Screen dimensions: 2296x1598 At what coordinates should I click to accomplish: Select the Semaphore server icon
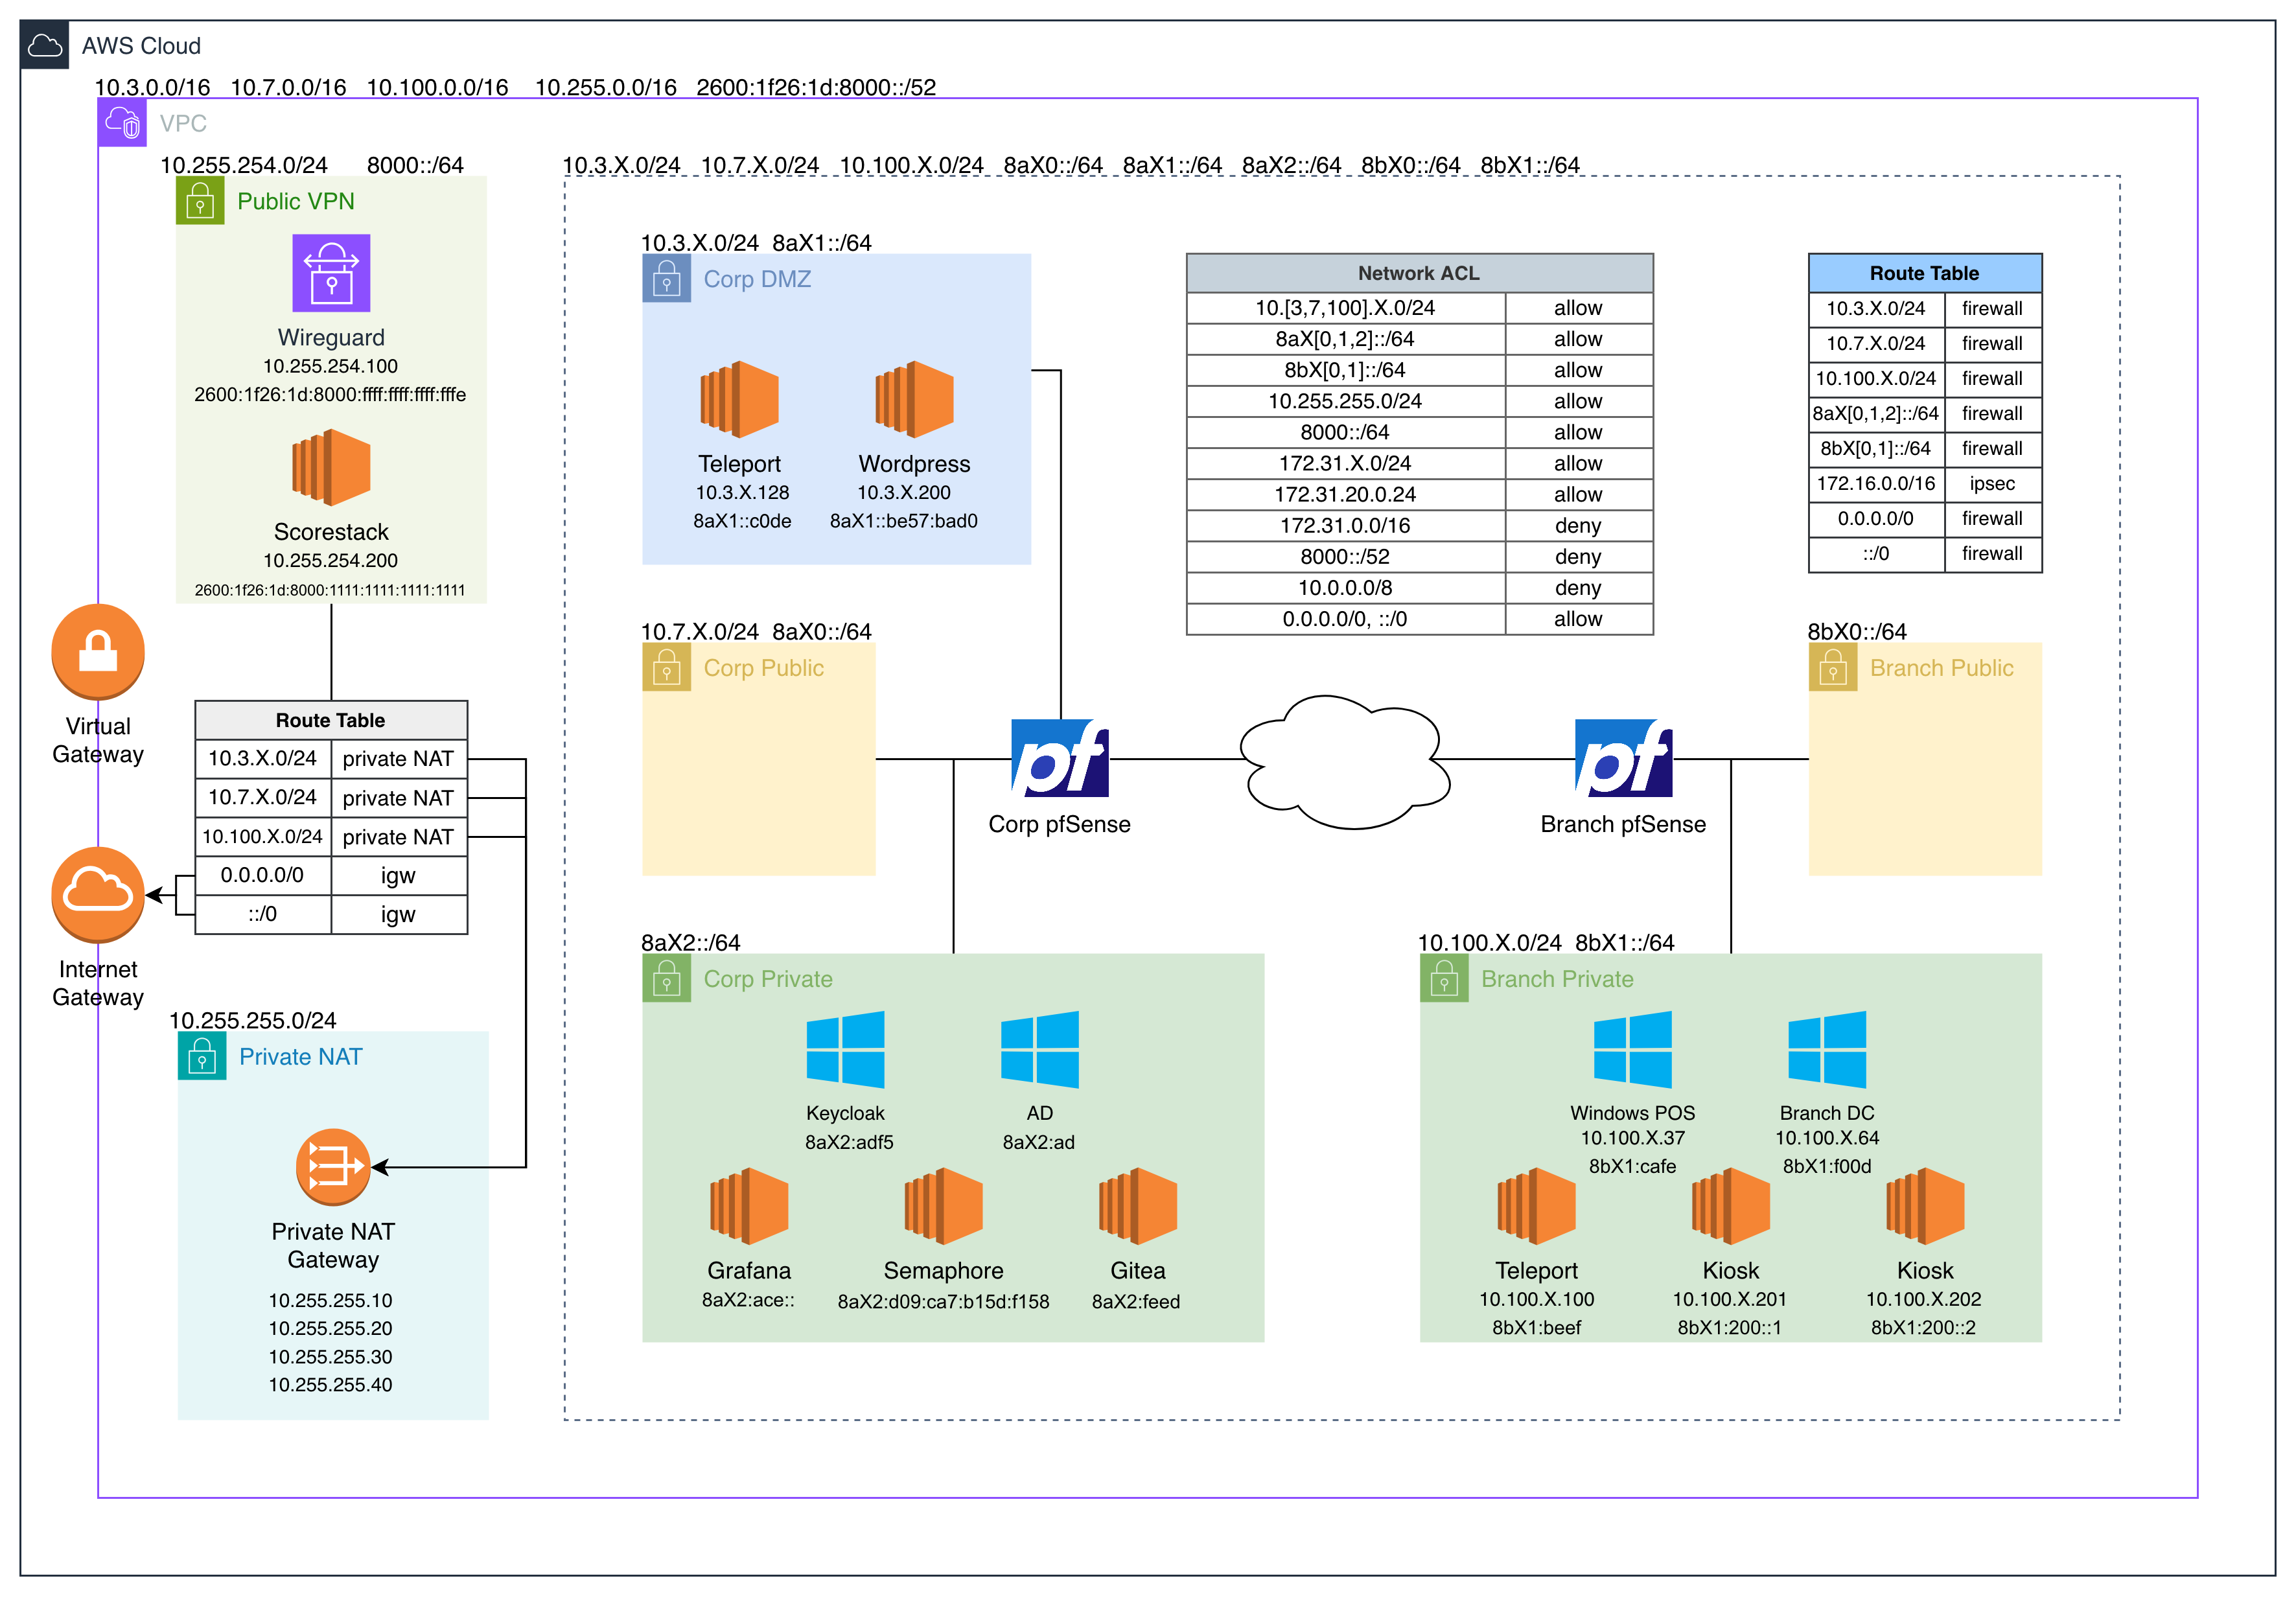(x=943, y=1206)
